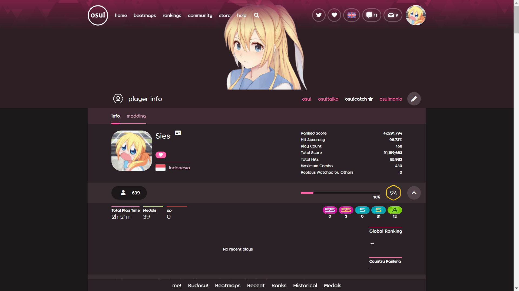The image size is (519, 291).
Task: Click the pink supporter heart badge
Action: click(x=161, y=155)
